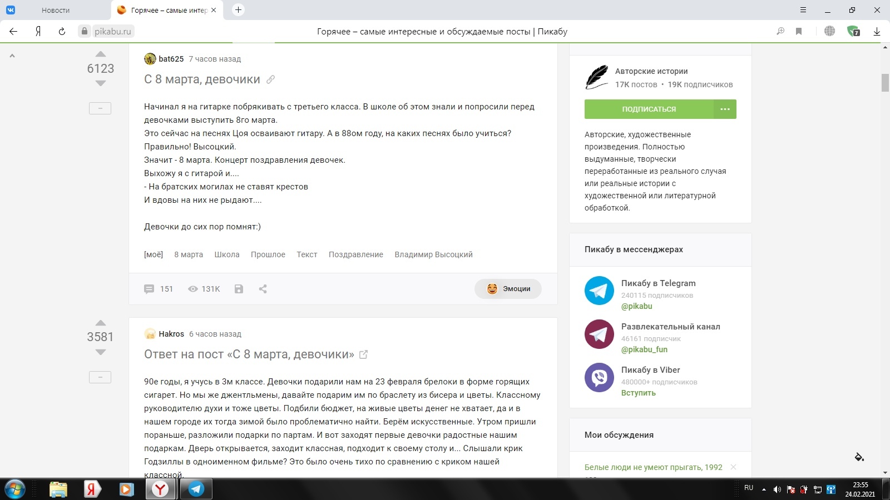Open bat625 user avatar

pyautogui.click(x=150, y=59)
